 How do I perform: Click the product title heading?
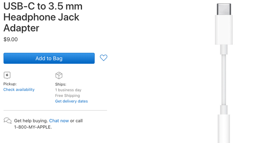[43, 17]
